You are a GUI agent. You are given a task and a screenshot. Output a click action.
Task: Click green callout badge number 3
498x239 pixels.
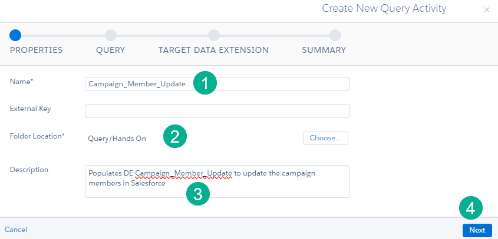point(198,194)
